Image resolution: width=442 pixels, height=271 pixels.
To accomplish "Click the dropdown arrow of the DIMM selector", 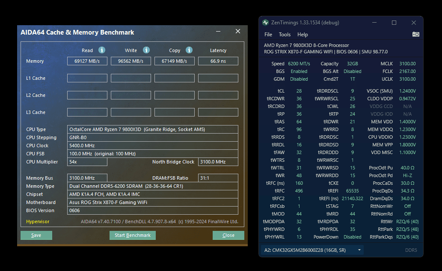I will coord(359,250).
